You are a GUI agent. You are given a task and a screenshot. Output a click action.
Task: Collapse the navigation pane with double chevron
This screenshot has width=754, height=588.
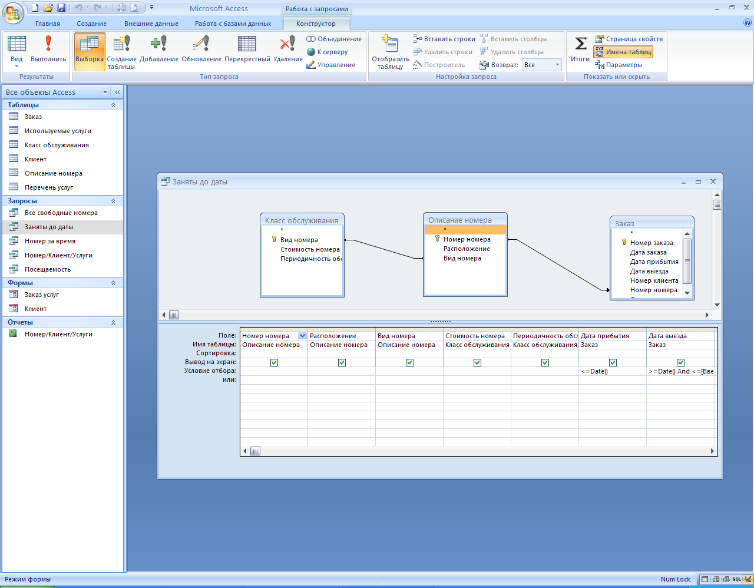117,92
